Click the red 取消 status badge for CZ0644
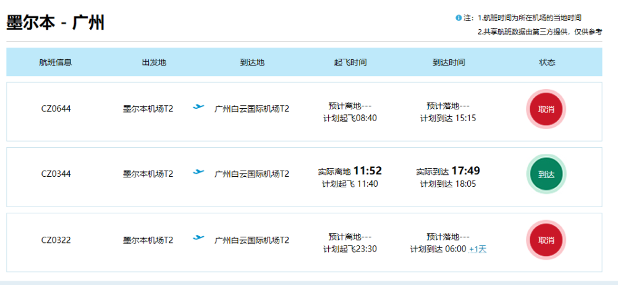Viewport: 618px width, 285px height. (546, 109)
